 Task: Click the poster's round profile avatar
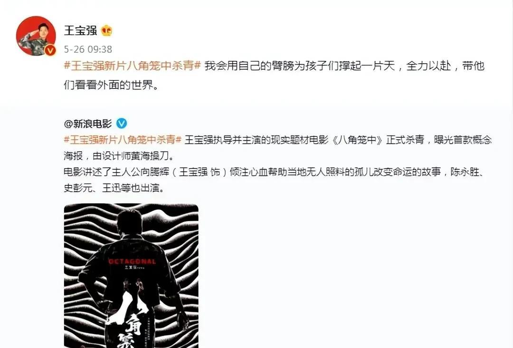point(36,36)
